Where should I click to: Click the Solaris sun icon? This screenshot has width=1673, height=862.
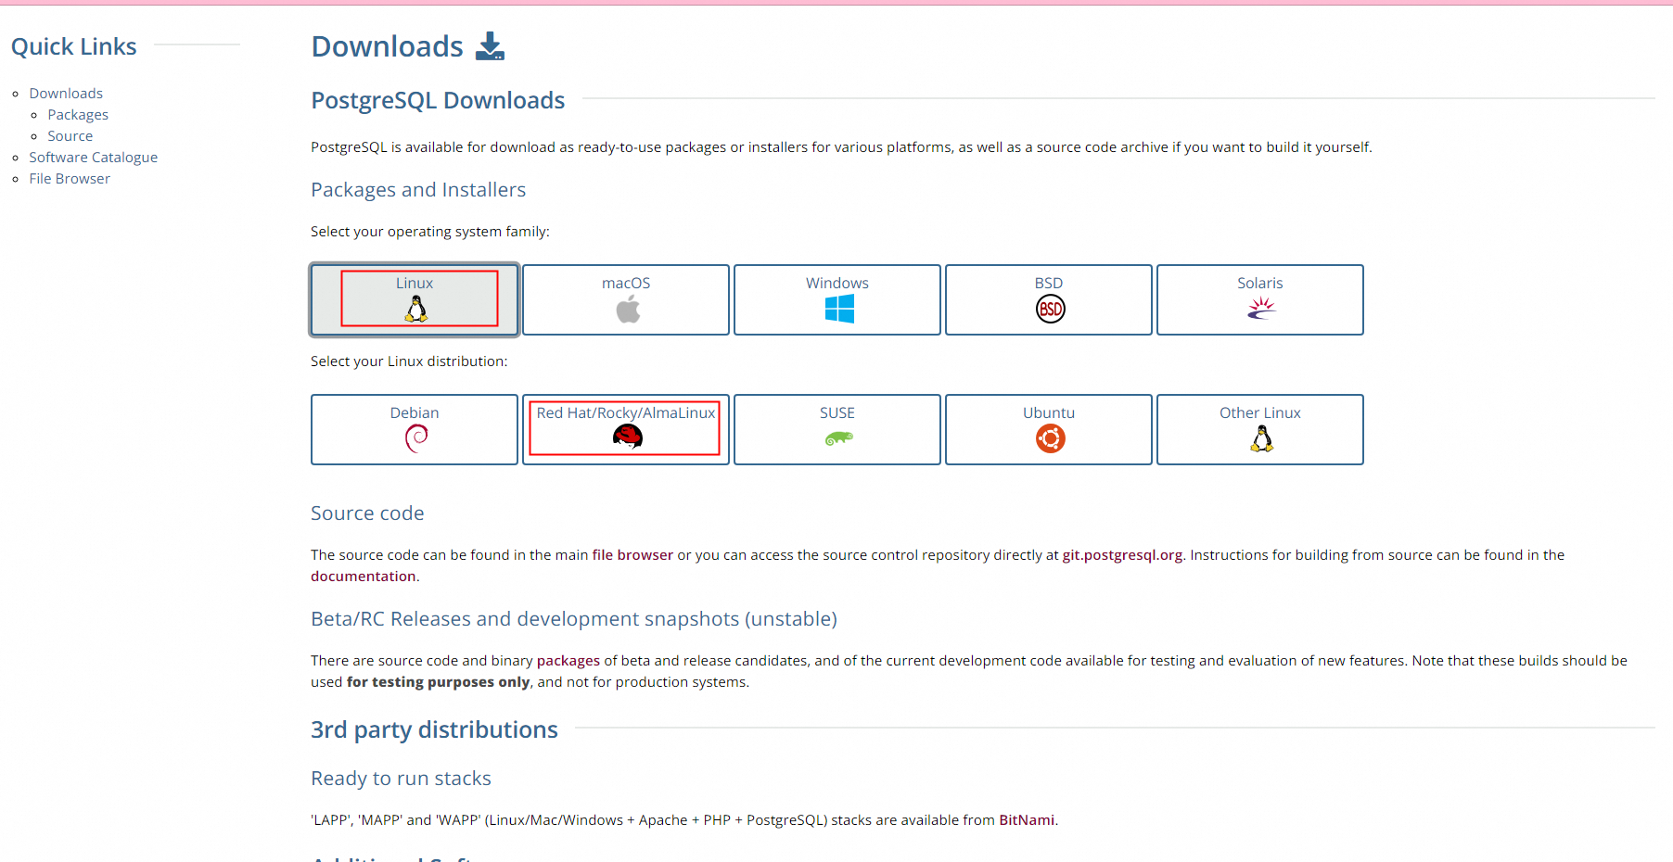(1259, 310)
